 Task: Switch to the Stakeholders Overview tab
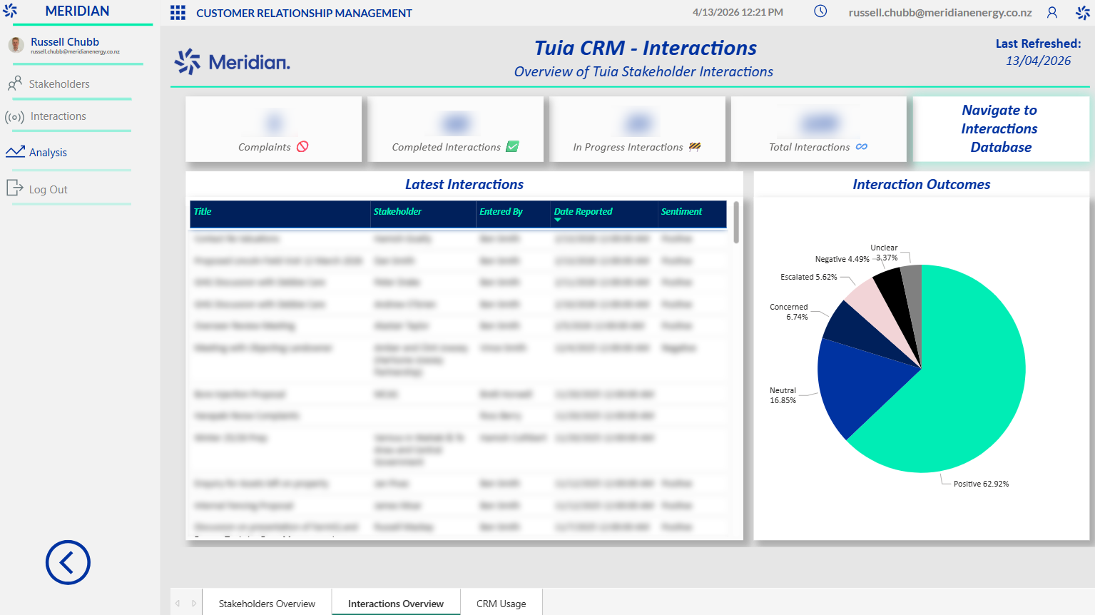[267, 603]
